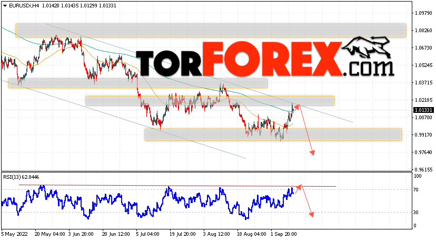Select price level 1.09790 on the scale

point(423,13)
